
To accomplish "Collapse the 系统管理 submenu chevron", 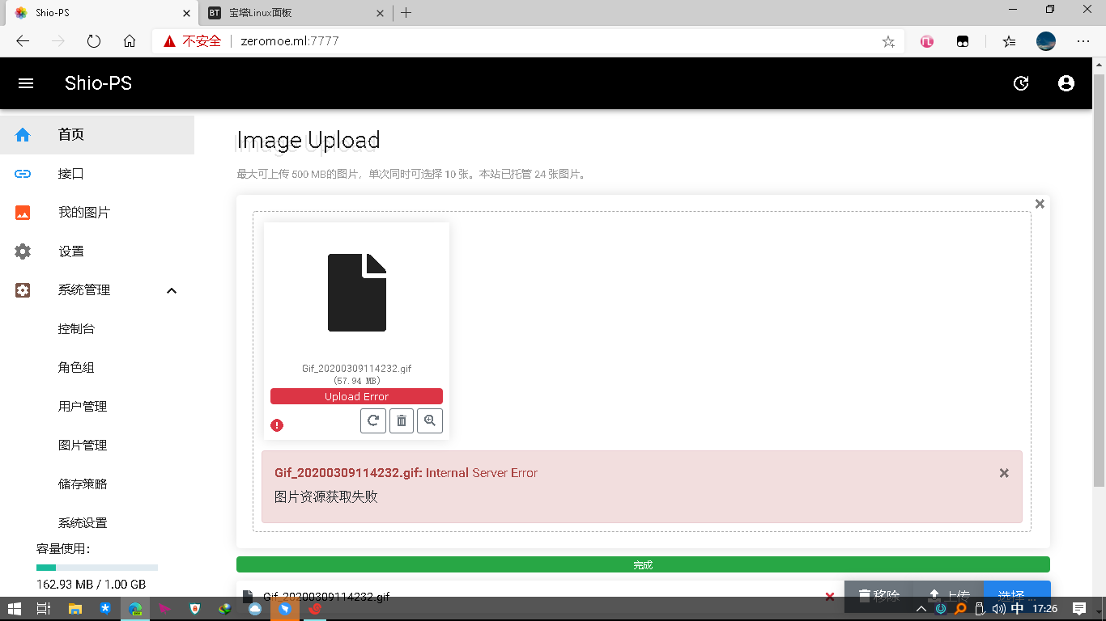I will pyautogui.click(x=172, y=290).
